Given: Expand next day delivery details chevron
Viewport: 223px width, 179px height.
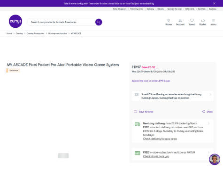Looking at the screenshot, I should pyautogui.click(x=208, y=123).
